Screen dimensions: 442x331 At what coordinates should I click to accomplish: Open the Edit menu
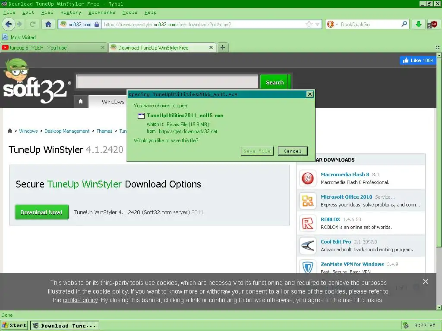[28, 12]
